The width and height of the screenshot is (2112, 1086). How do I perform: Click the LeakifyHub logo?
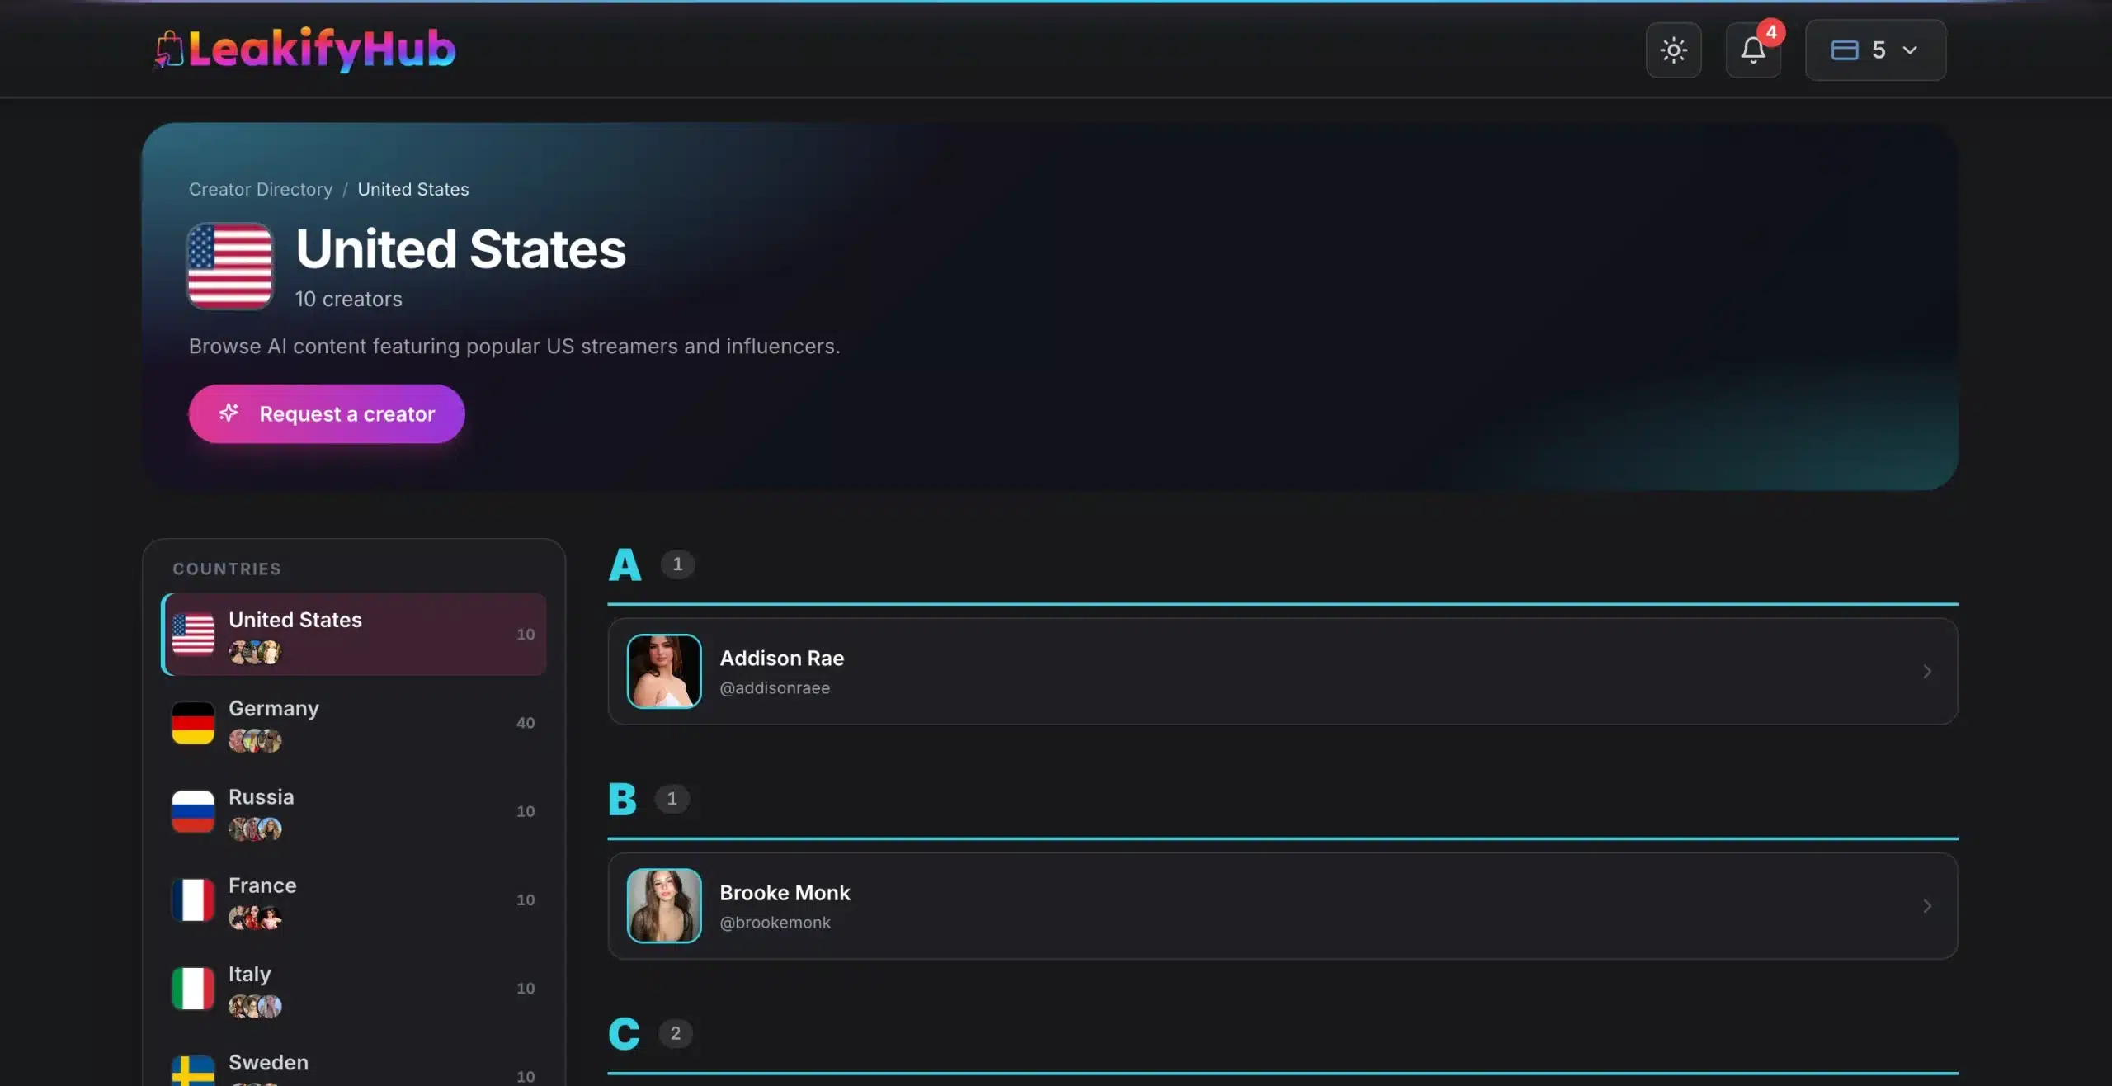click(x=304, y=50)
